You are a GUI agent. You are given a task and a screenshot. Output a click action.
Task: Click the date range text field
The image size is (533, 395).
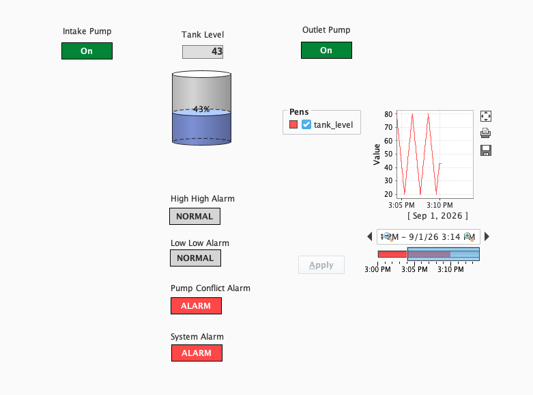[429, 236]
